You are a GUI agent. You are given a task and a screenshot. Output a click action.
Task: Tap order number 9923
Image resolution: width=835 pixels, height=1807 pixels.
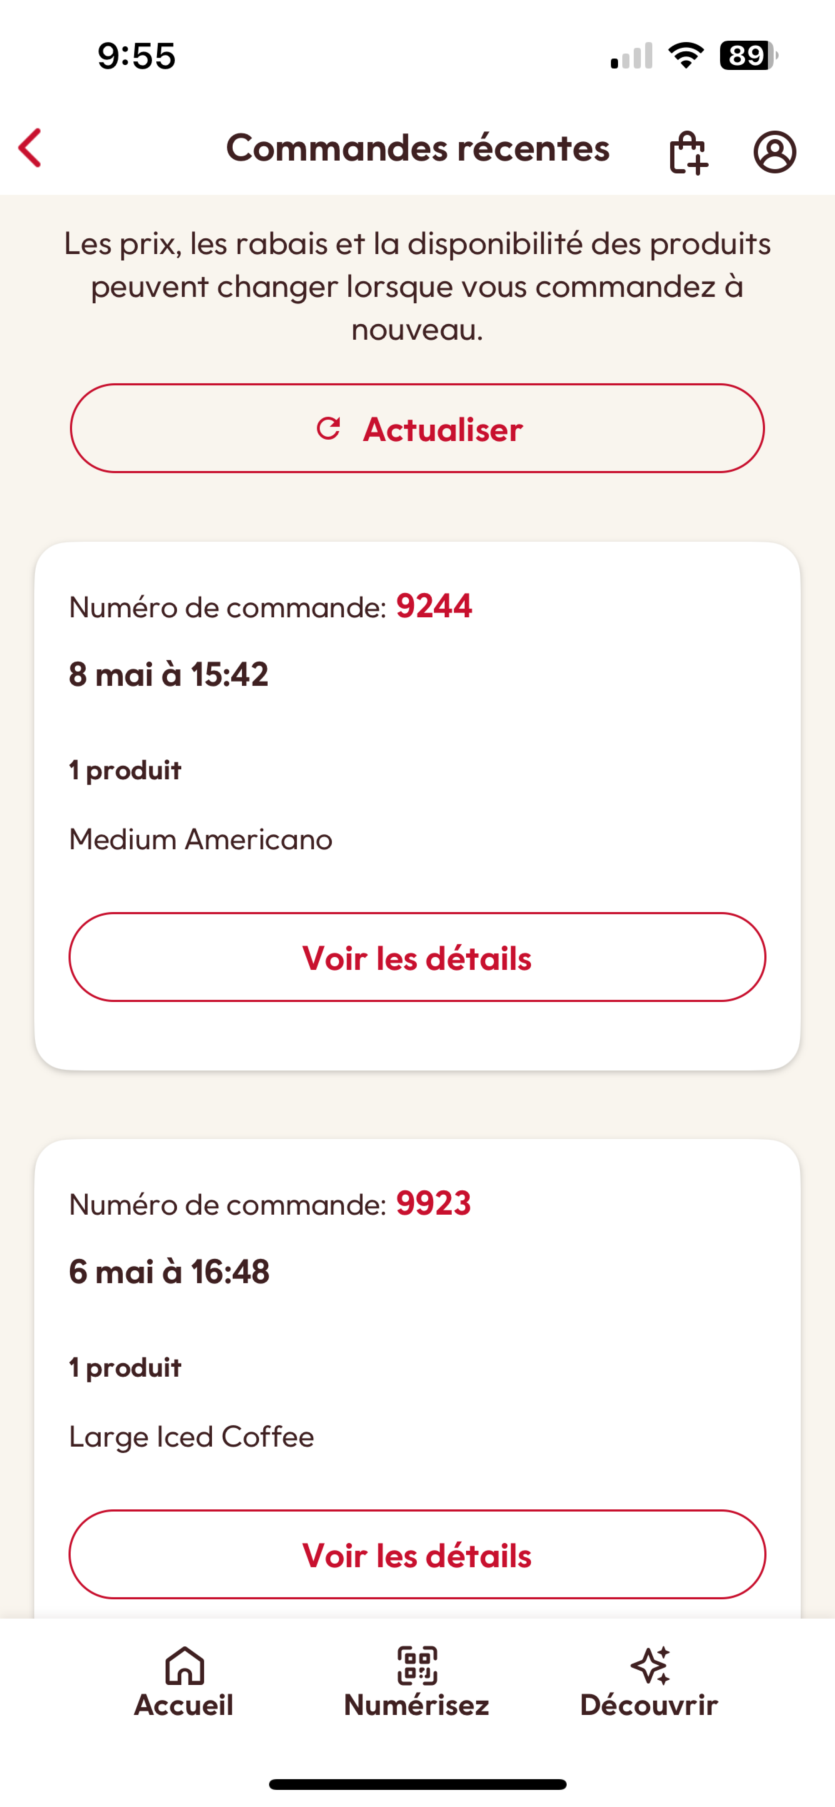[434, 1204]
